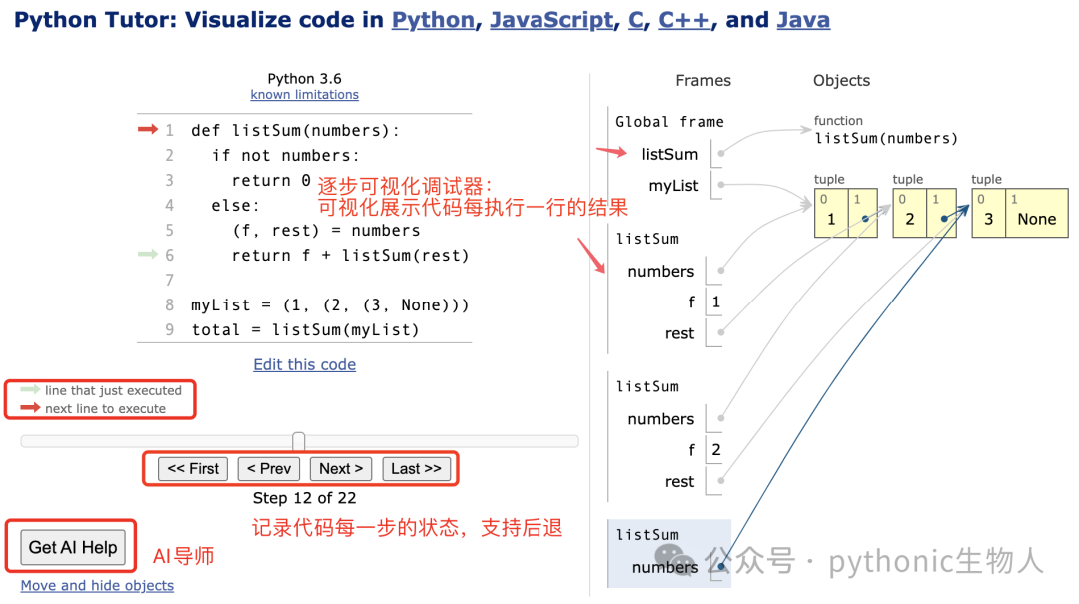Click the second tuple cell containing 2

(x=910, y=213)
